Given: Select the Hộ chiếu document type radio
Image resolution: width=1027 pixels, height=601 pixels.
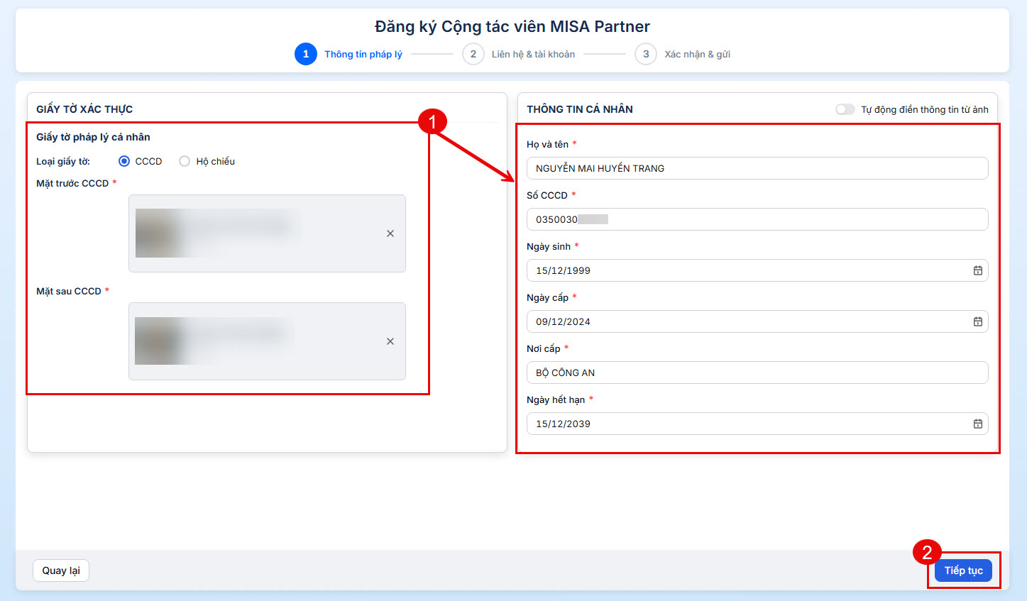Looking at the screenshot, I should point(185,161).
